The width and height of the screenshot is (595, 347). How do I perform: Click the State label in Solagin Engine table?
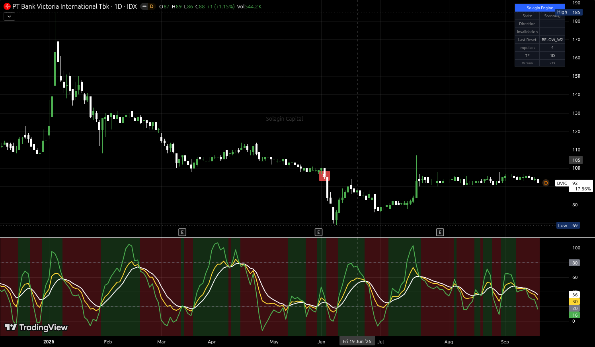[527, 16]
